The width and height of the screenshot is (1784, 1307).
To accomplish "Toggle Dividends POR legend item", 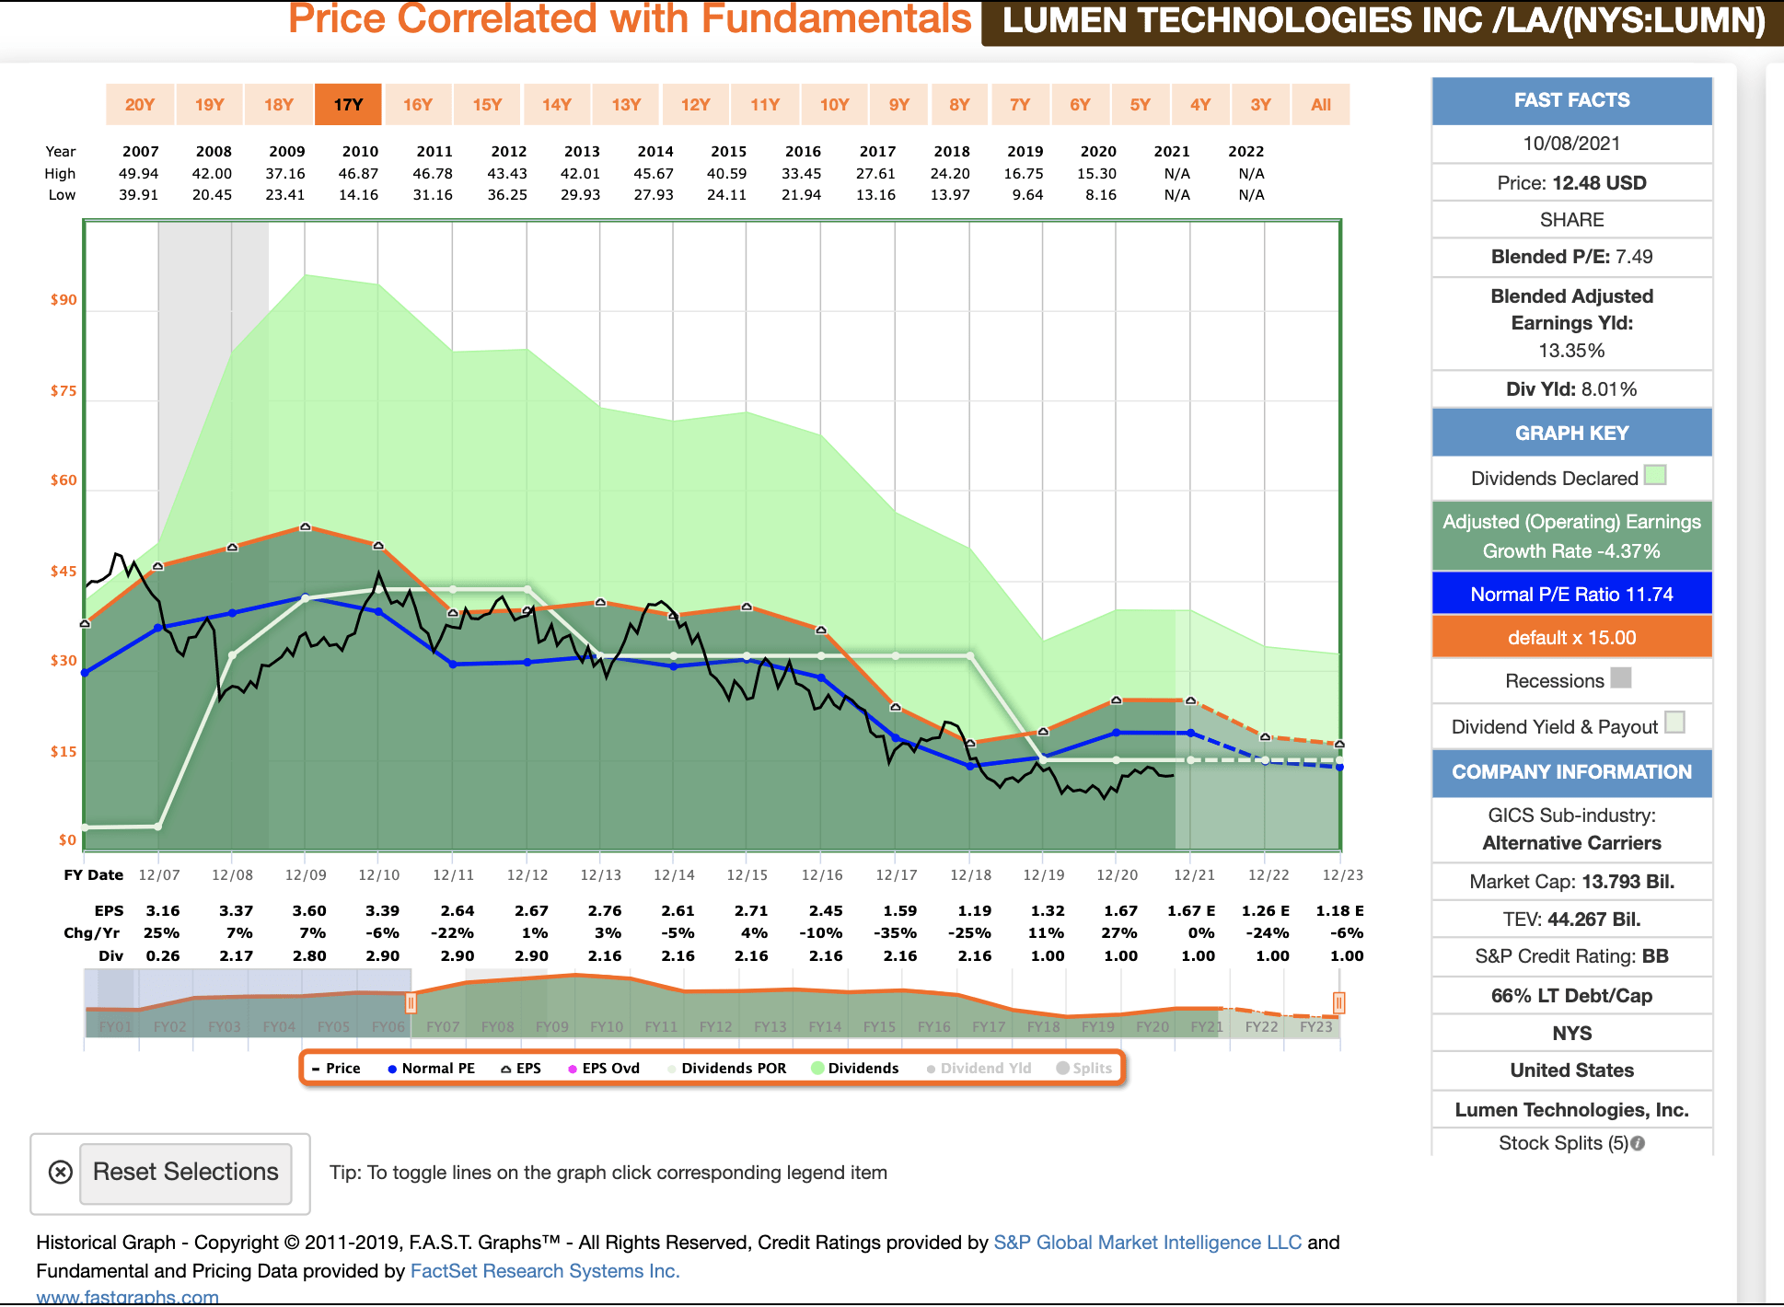I will [727, 1068].
